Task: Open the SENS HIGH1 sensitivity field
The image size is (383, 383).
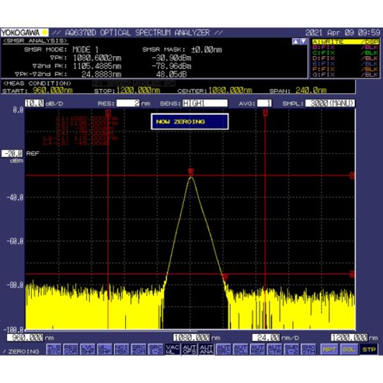Action: [x=204, y=103]
